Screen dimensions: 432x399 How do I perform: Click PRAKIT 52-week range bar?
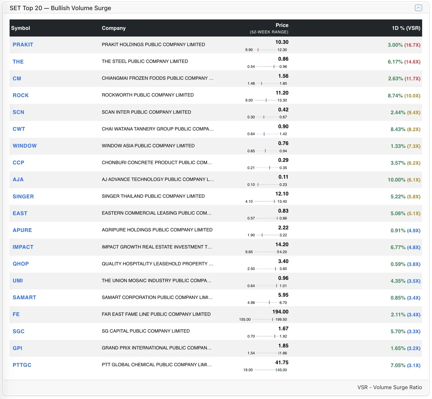point(266,50)
